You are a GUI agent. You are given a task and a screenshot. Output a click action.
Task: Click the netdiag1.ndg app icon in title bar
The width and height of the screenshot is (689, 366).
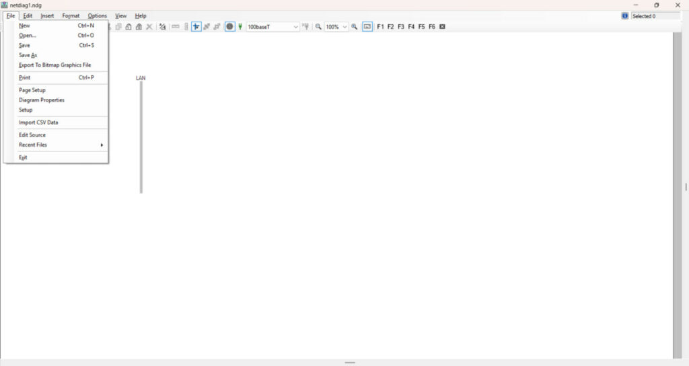(5, 5)
